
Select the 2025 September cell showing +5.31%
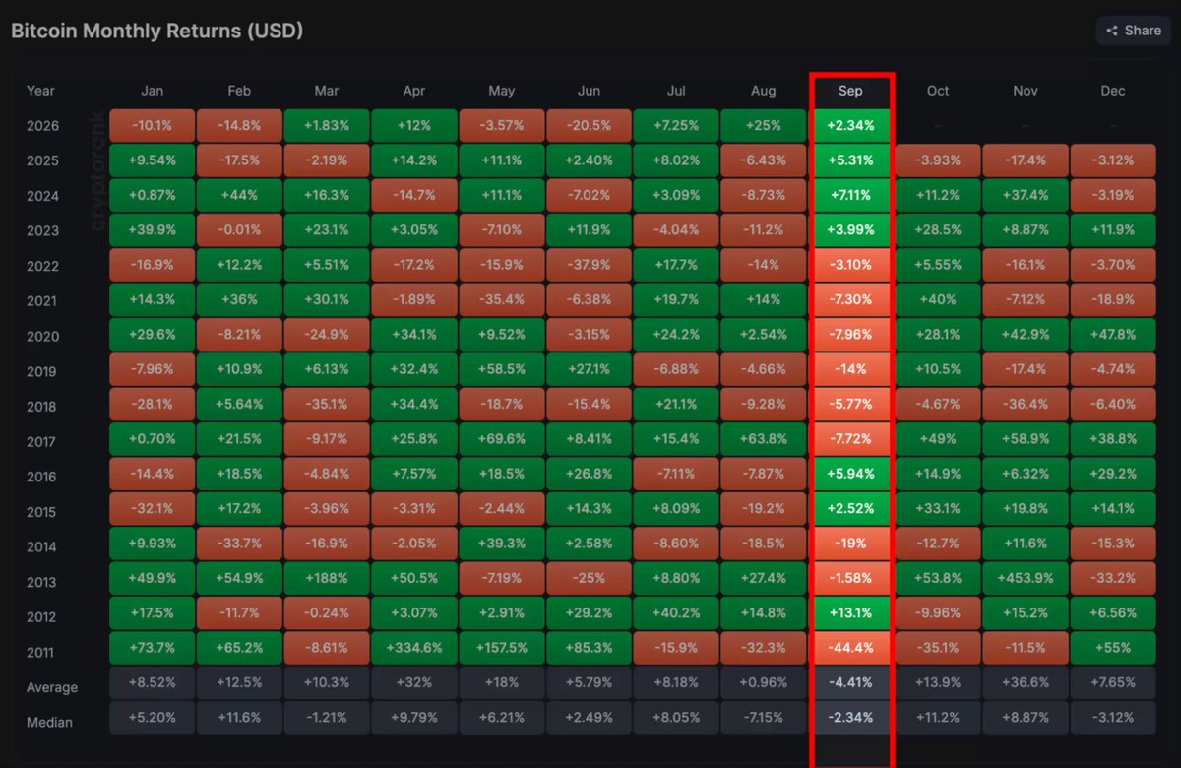[x=850, y=160]
